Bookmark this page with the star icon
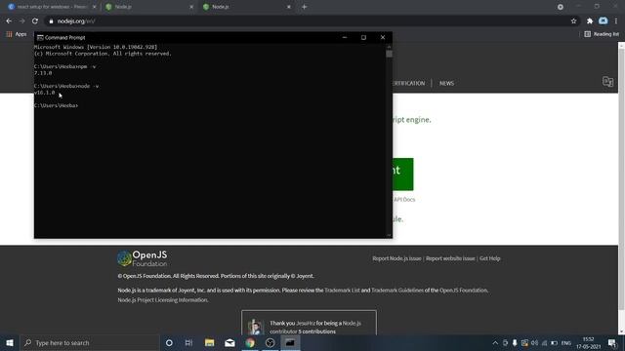625x351 pixels. coord(573,21)
